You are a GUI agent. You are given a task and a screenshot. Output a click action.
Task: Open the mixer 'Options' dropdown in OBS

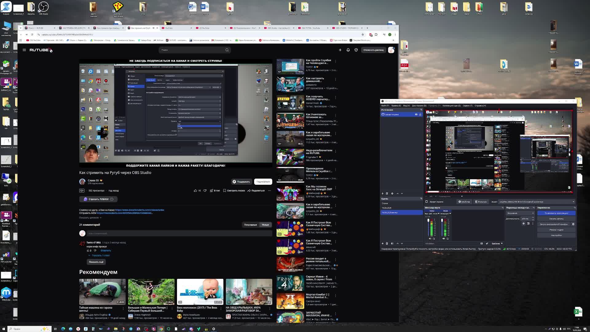coord(497,243)
